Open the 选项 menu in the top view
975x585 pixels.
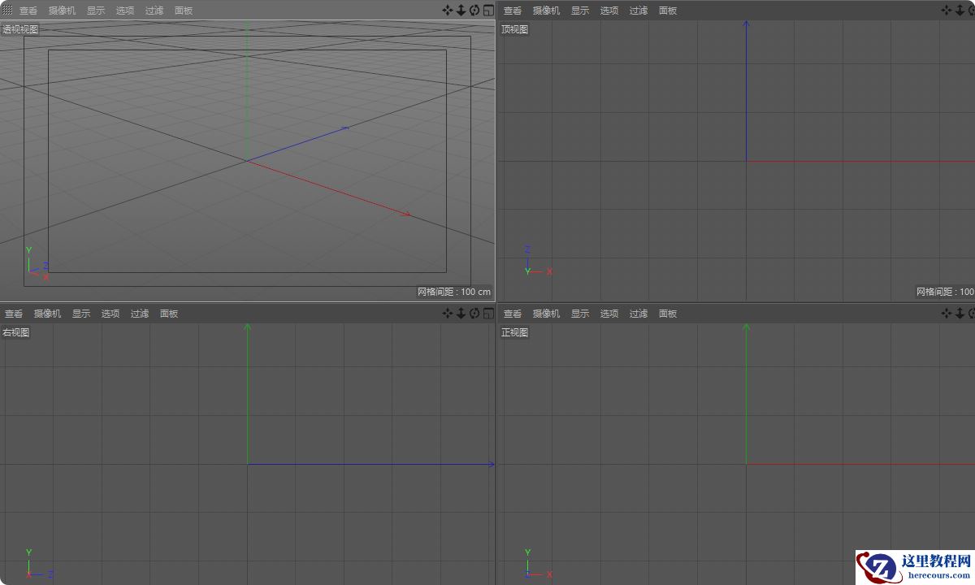609,11
